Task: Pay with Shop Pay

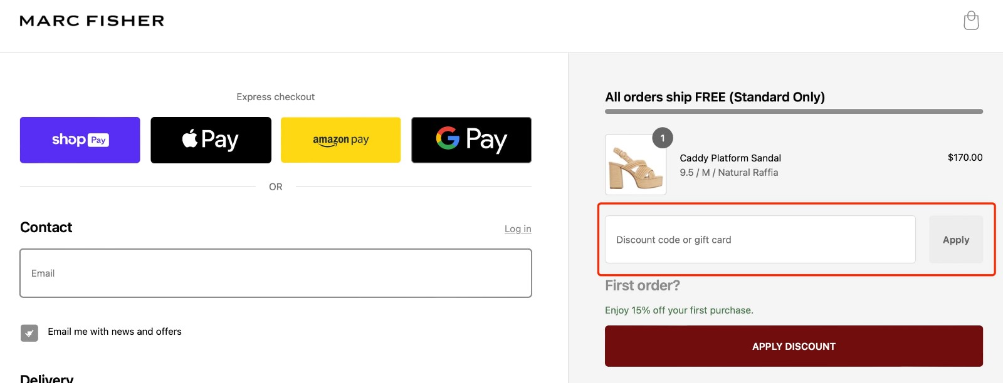Action: click(x=80, y=140)
